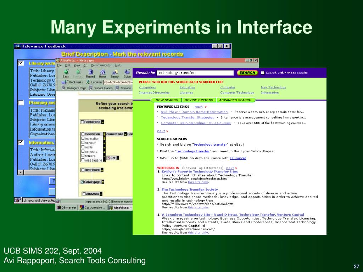Open the Bookmarks icon in Netscape
363x272 pixels.
[x=65, y=82]
